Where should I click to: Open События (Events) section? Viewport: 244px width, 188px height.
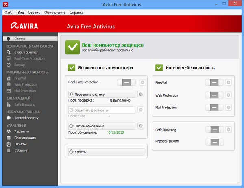coord(21,151)
